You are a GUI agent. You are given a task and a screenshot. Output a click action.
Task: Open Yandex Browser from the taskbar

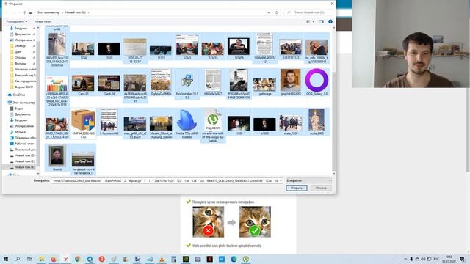point(65,259)
